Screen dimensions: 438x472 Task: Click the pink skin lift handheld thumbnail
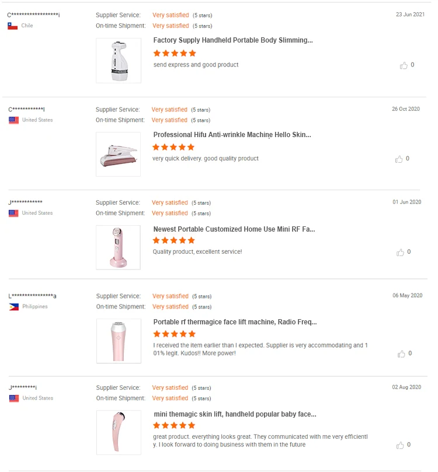pos(119,432)
